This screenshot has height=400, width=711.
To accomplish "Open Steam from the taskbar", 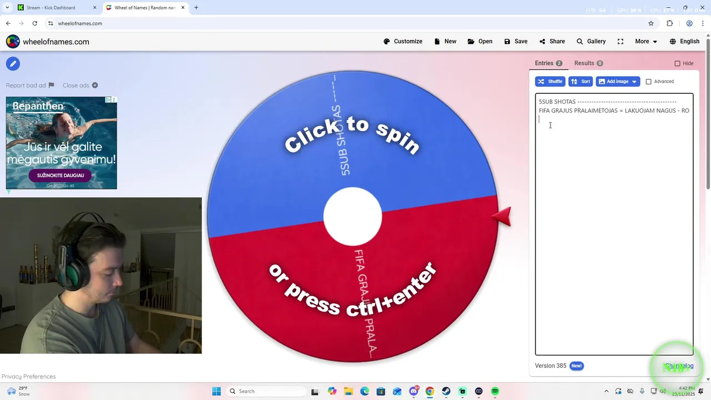I will click(x=446, y=391).
